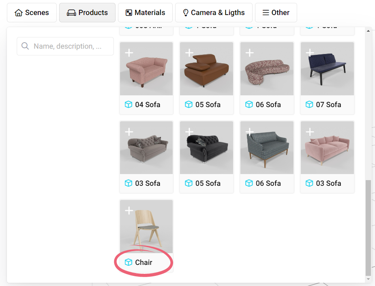The height and width of the screenshot is (286, 375).
Task: Click plus icon on pink 04 Sofa
Action: (129, 53)
